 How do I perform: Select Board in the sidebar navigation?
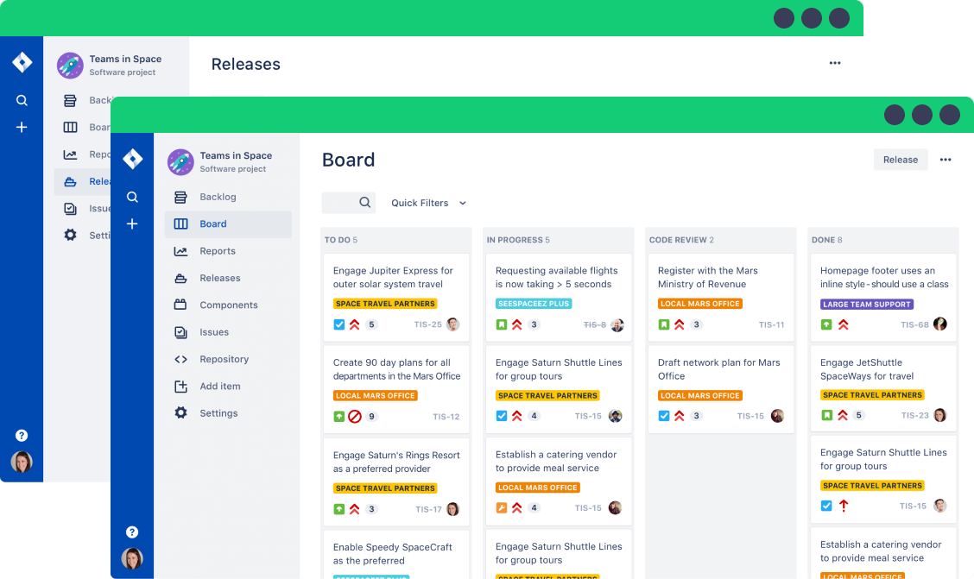pos(228,224)
